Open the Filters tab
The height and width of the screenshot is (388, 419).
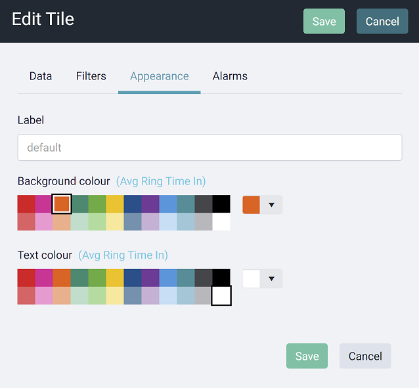(x=91, y=76)
